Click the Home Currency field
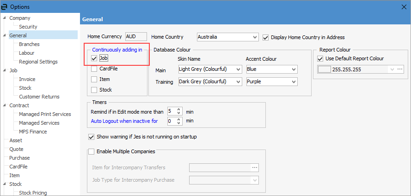 136,37
